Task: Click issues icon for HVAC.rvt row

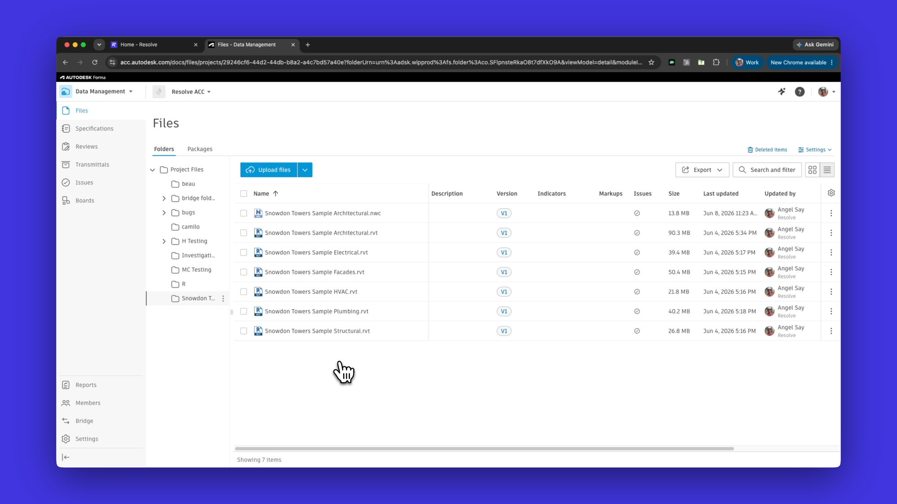Action: (637, 292)
